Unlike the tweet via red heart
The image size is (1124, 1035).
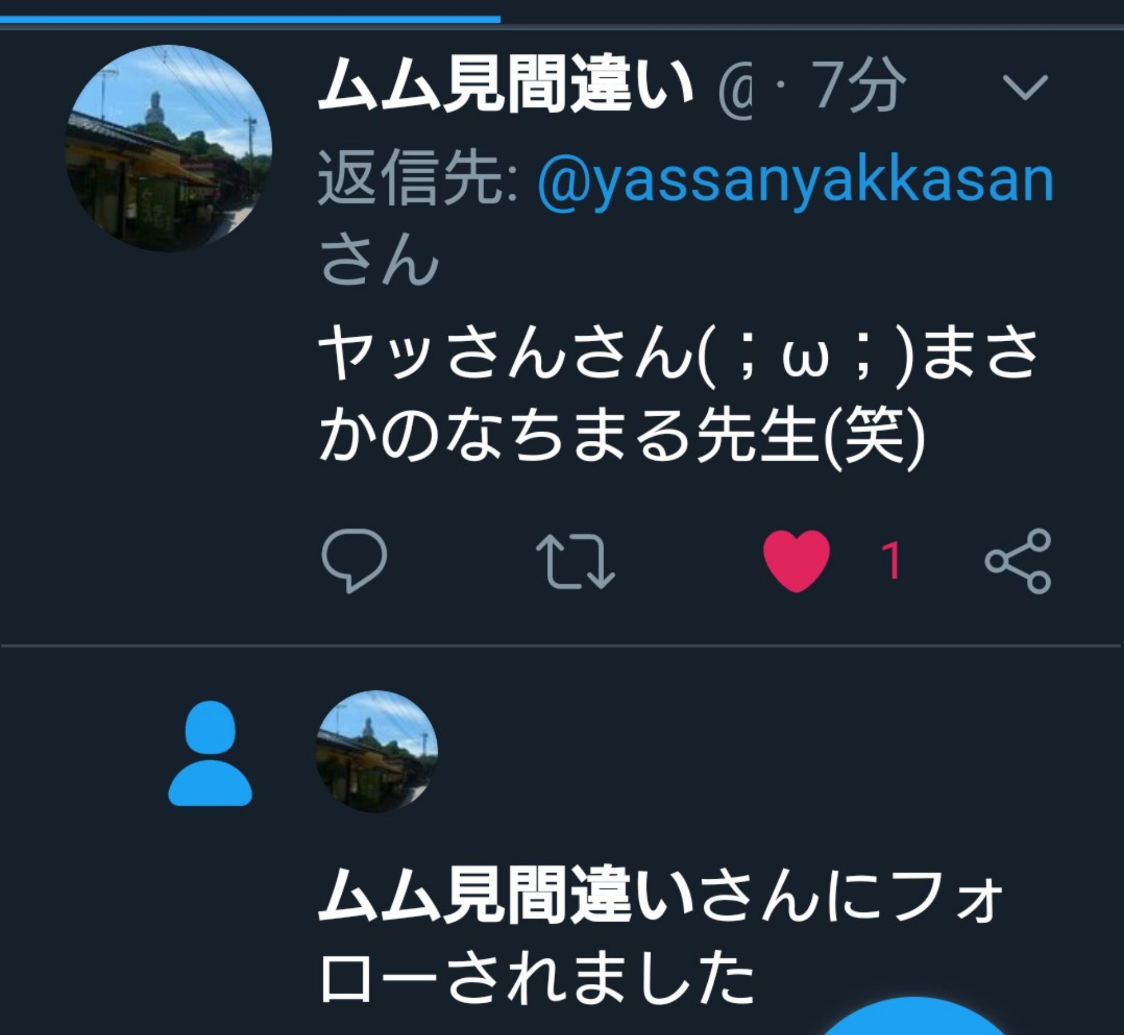tap(797, 561)
